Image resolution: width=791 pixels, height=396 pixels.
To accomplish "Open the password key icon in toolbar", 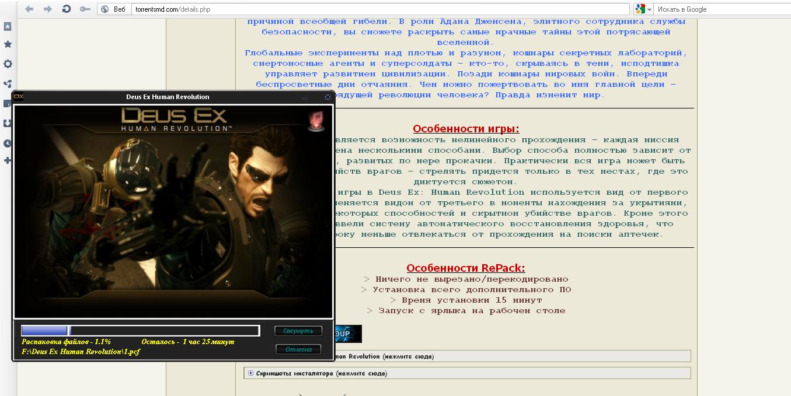I will tap(85, 9).
